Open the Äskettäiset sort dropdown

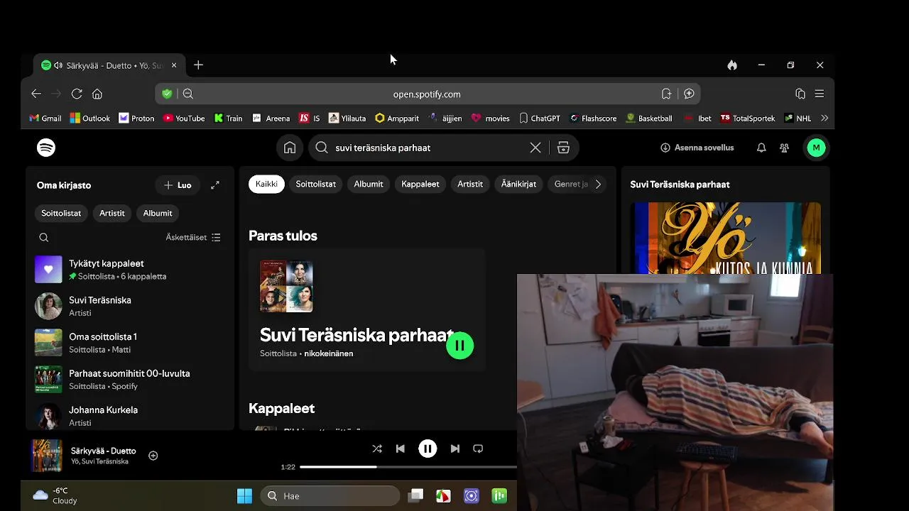point(193,238)
